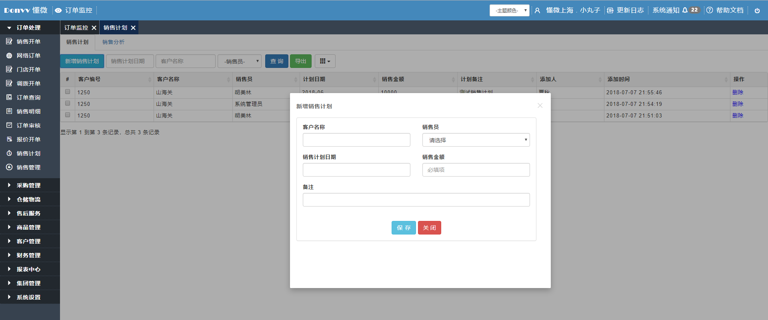Image resolution: width=768 pixels, height=320 pixels.
Task: Click the 备注 field in dialog
Action: point(416,200)
